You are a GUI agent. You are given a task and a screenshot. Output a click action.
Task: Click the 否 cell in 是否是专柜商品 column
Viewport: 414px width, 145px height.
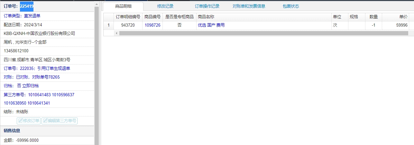tap(179, 25)
